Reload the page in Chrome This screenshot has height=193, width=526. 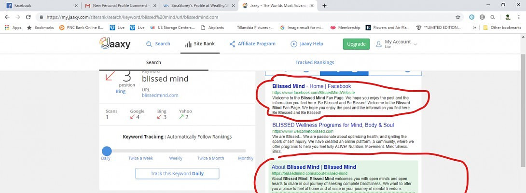pos(27,17)
